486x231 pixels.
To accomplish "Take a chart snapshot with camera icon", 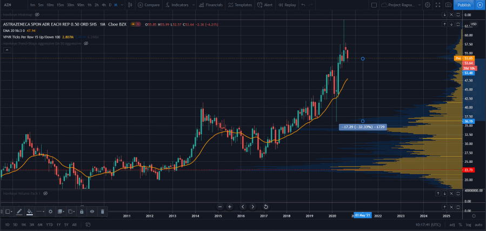I will [x=449, y=5].
